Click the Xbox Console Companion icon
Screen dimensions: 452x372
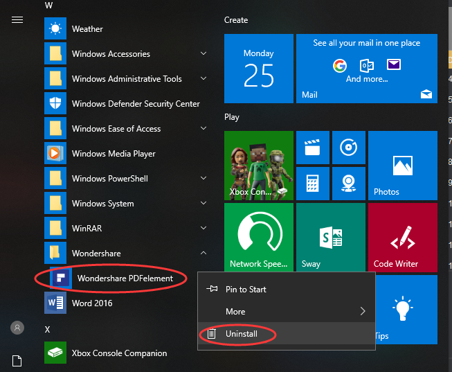[55, 353]
